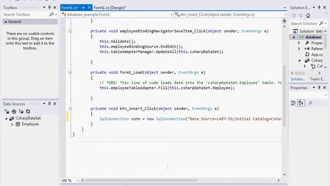Collapse the General toolbox group
Screen dimensions: 330x186
point(6,22)
